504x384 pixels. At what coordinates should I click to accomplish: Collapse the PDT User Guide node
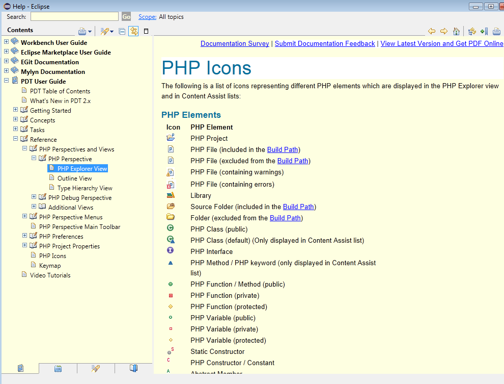7,80
